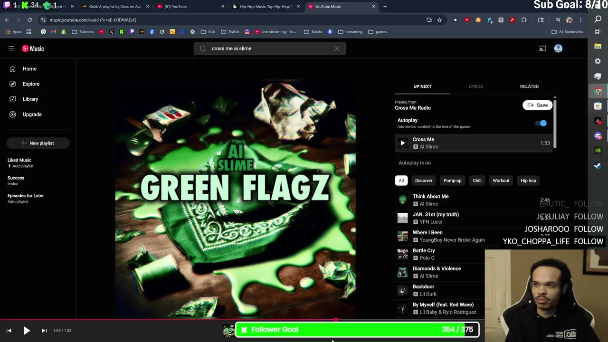Open Settings gear in the taskbar
The image size is (608, 342).
(x=598, y=61)
